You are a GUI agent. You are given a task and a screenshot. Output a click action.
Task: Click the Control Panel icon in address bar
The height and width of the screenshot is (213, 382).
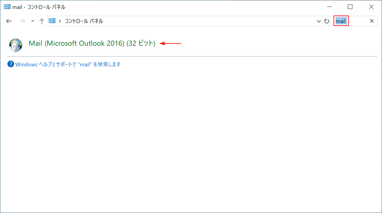click(x=52, y=21)
